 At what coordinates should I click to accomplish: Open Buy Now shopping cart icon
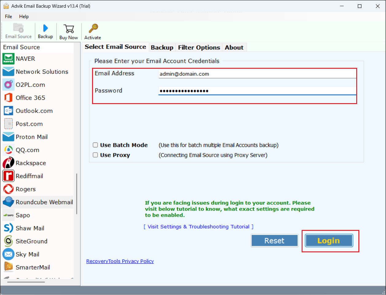click(x=69, y=29)
